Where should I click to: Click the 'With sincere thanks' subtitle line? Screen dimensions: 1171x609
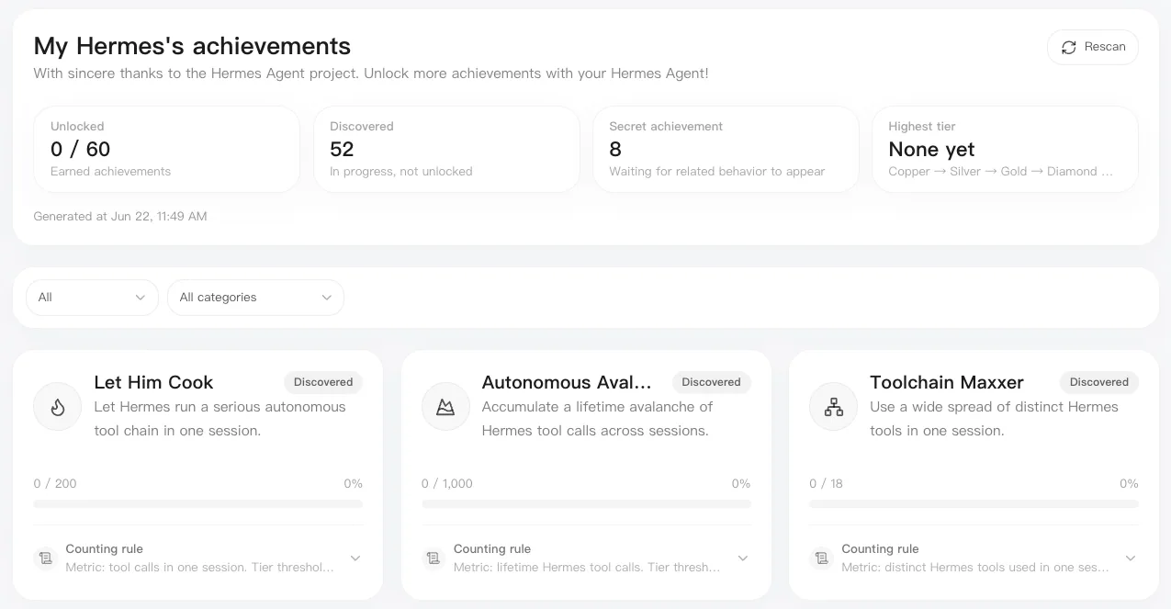(x=371, y=73)
